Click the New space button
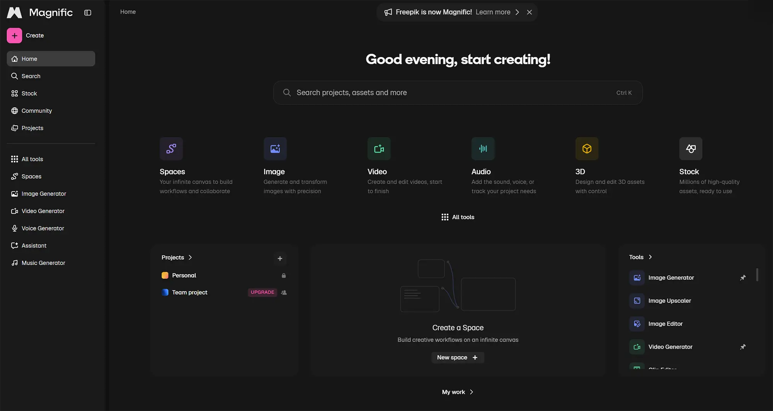773x411 pixels. pyautogui.click(x=457, y=357)
